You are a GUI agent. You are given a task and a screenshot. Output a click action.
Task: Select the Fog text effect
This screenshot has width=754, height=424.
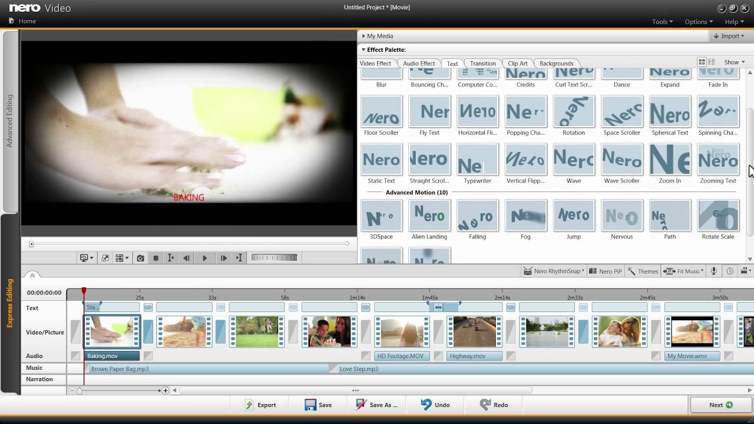coord(525,220)
